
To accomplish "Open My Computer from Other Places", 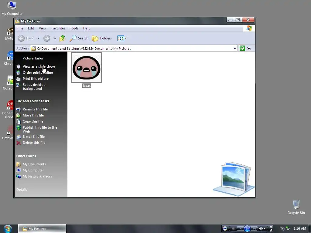I will pyautogui.click(x=33, y=171).
